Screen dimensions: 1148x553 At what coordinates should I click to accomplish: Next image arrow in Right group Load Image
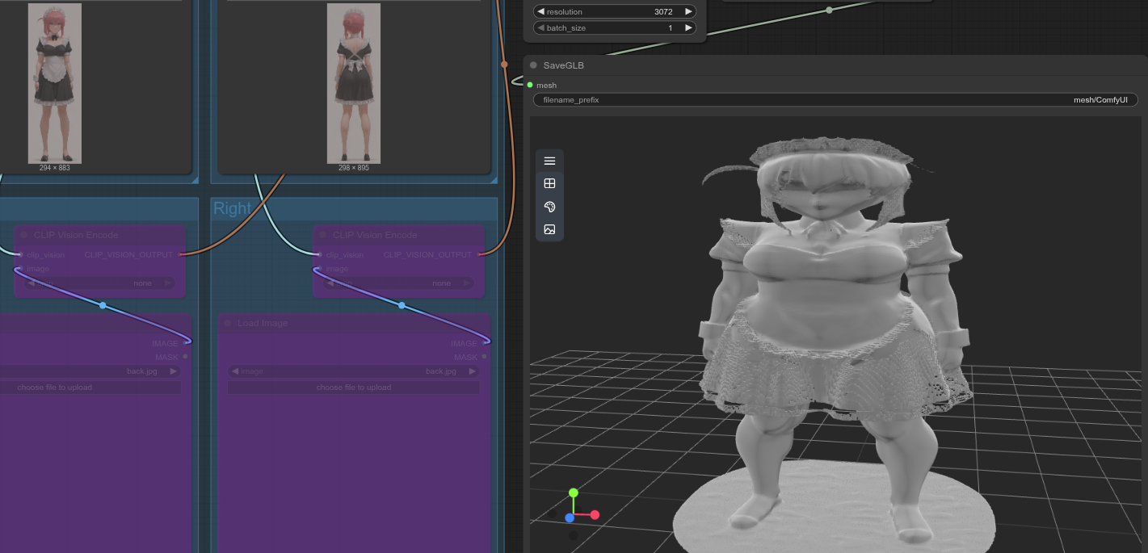472,371
